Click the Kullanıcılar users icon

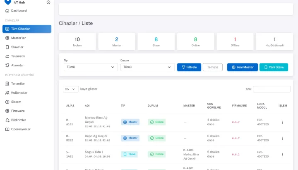[7, 93]
